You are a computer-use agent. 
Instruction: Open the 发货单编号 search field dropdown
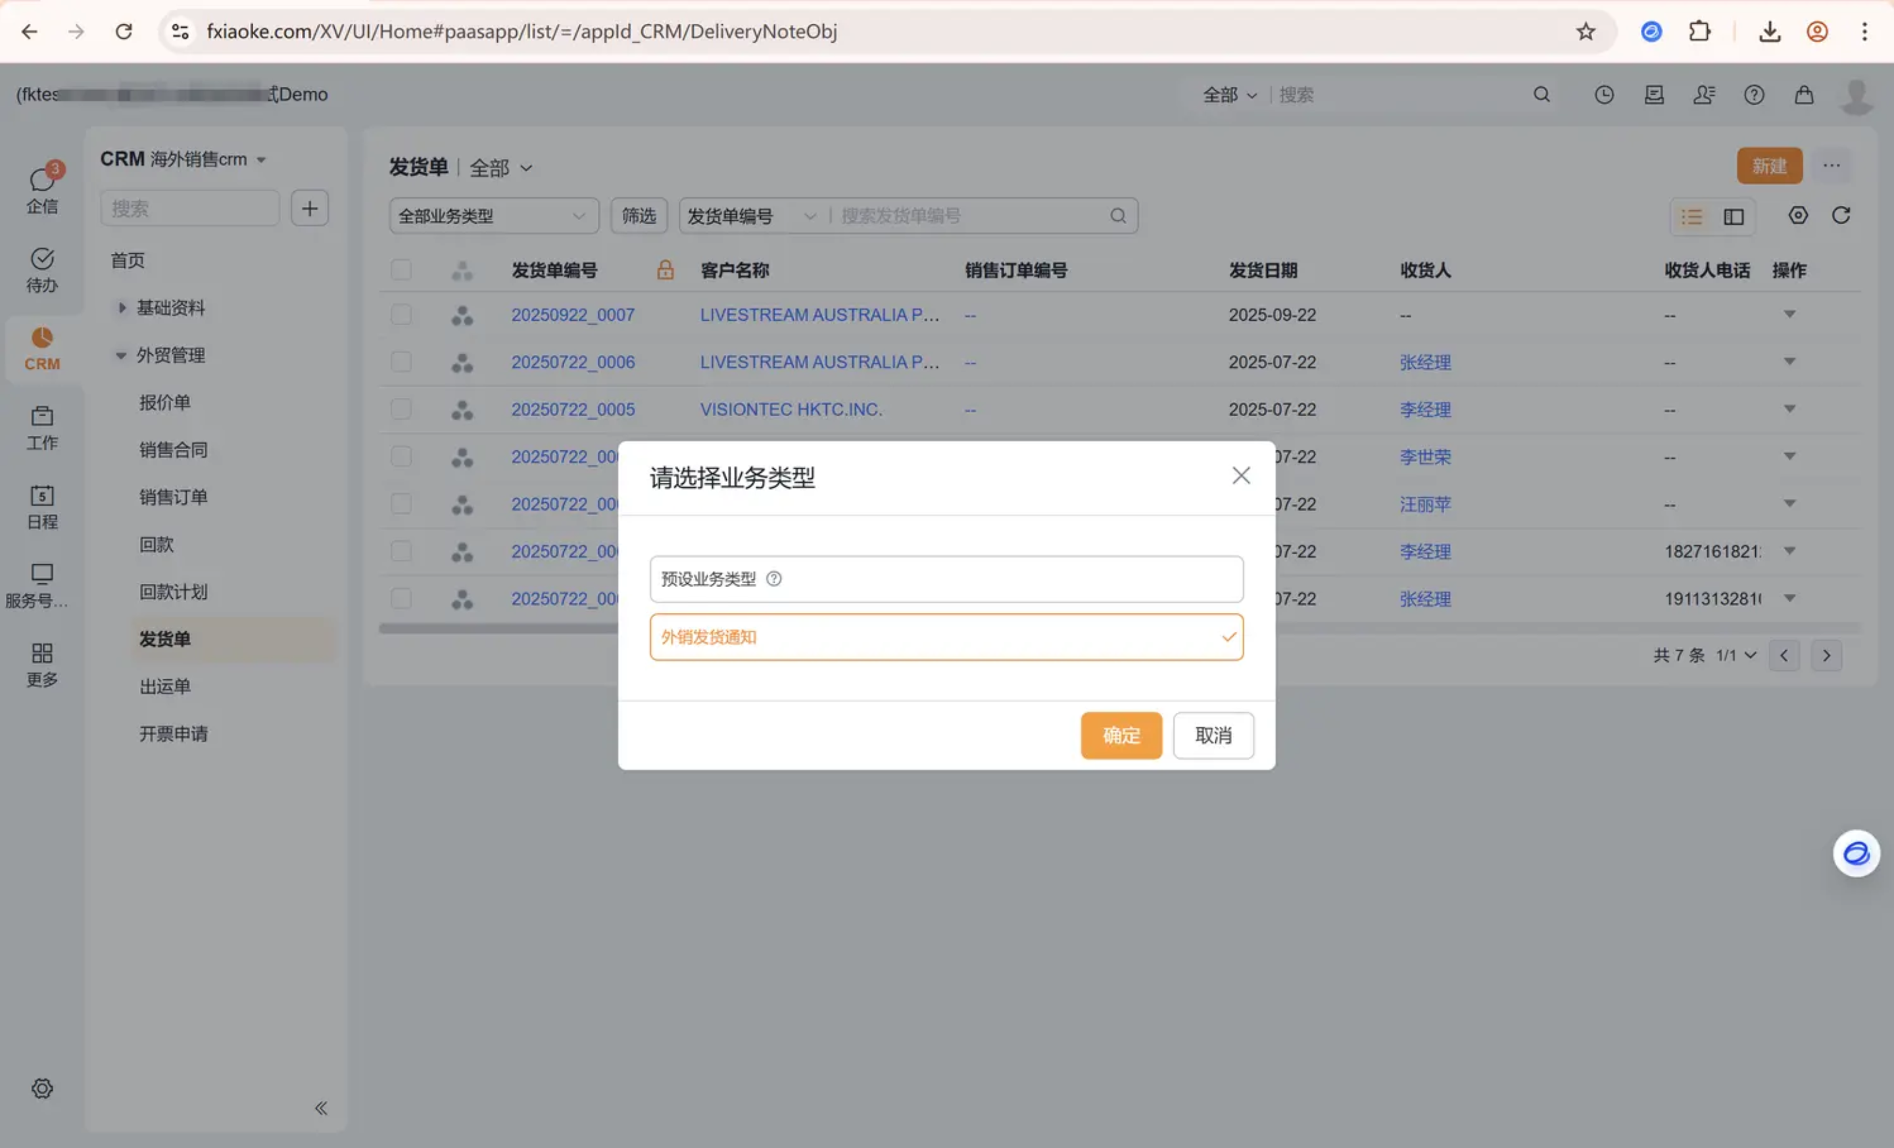click(751, 216)
